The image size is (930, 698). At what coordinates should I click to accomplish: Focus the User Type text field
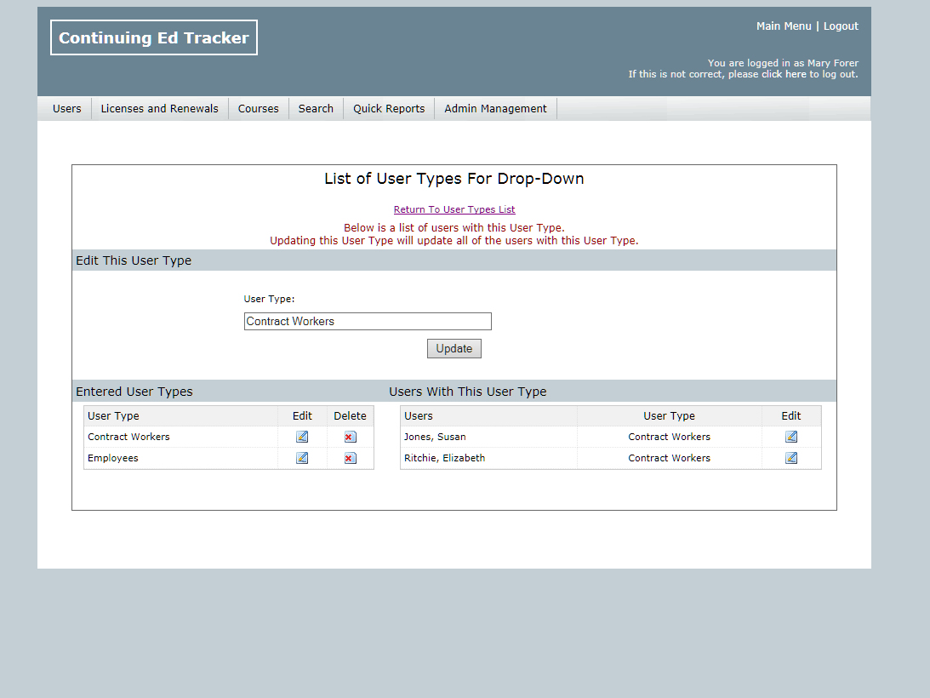(x=368, y=322)
